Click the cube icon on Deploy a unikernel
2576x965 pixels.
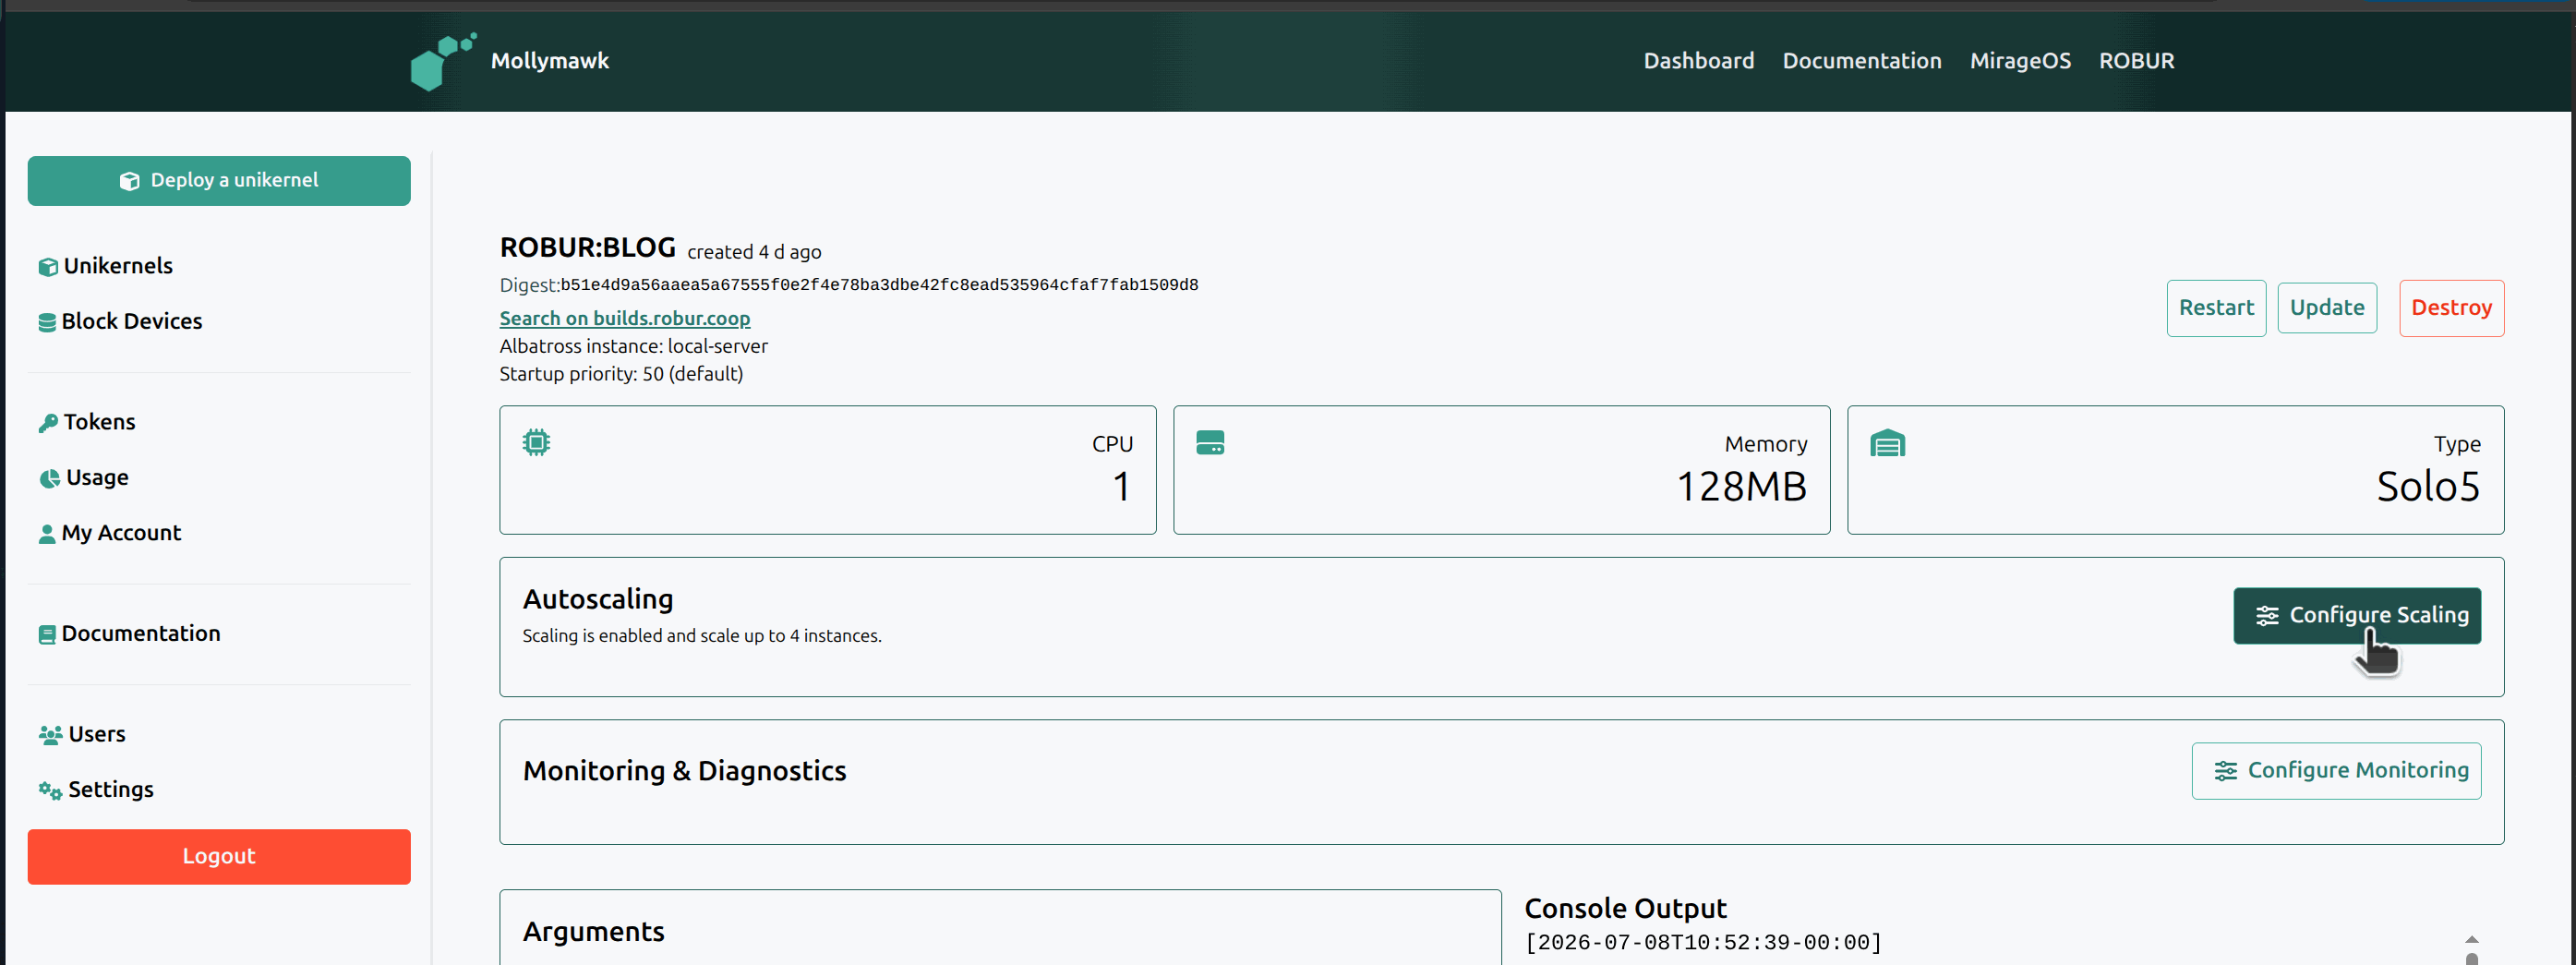tap(129, 181)
